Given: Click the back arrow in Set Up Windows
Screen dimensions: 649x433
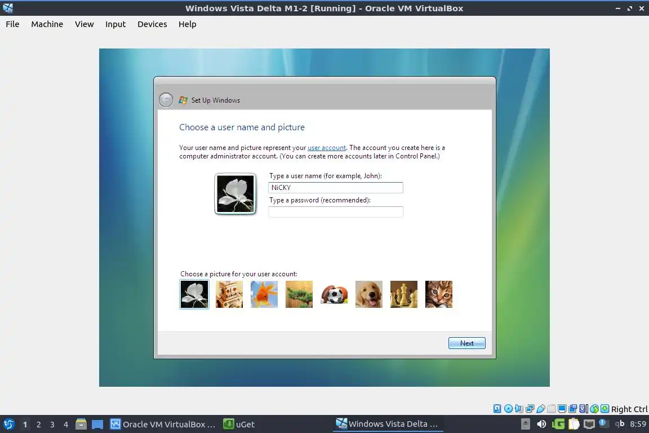Looking at the screenshot, I should pos(166,100).
